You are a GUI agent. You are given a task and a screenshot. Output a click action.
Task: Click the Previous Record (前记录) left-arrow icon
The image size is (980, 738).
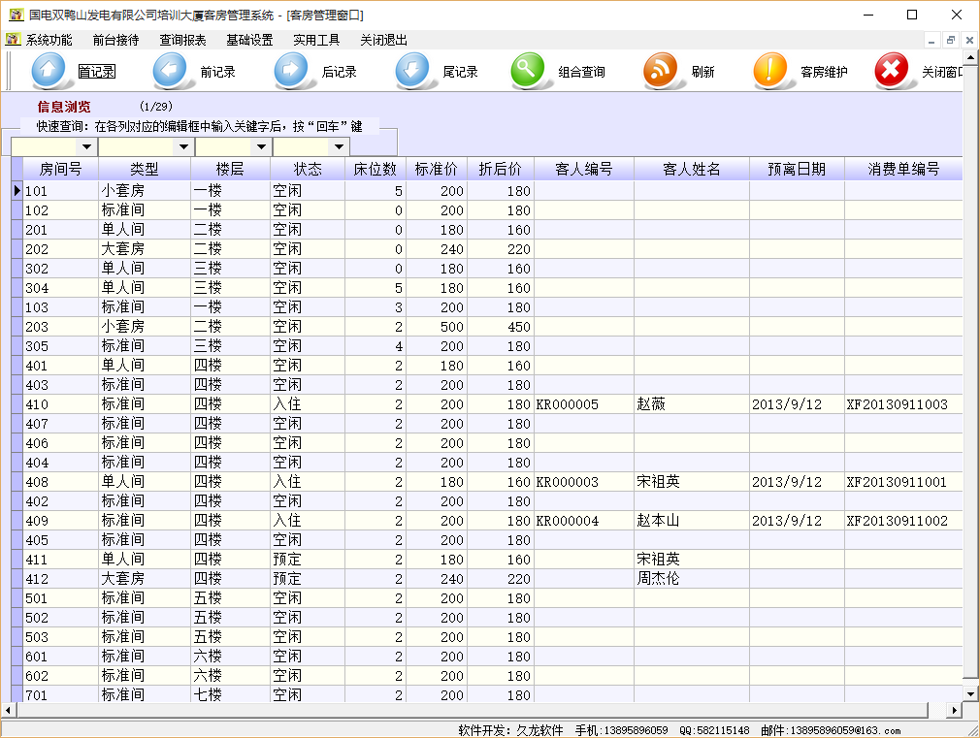tap(170, 71)
